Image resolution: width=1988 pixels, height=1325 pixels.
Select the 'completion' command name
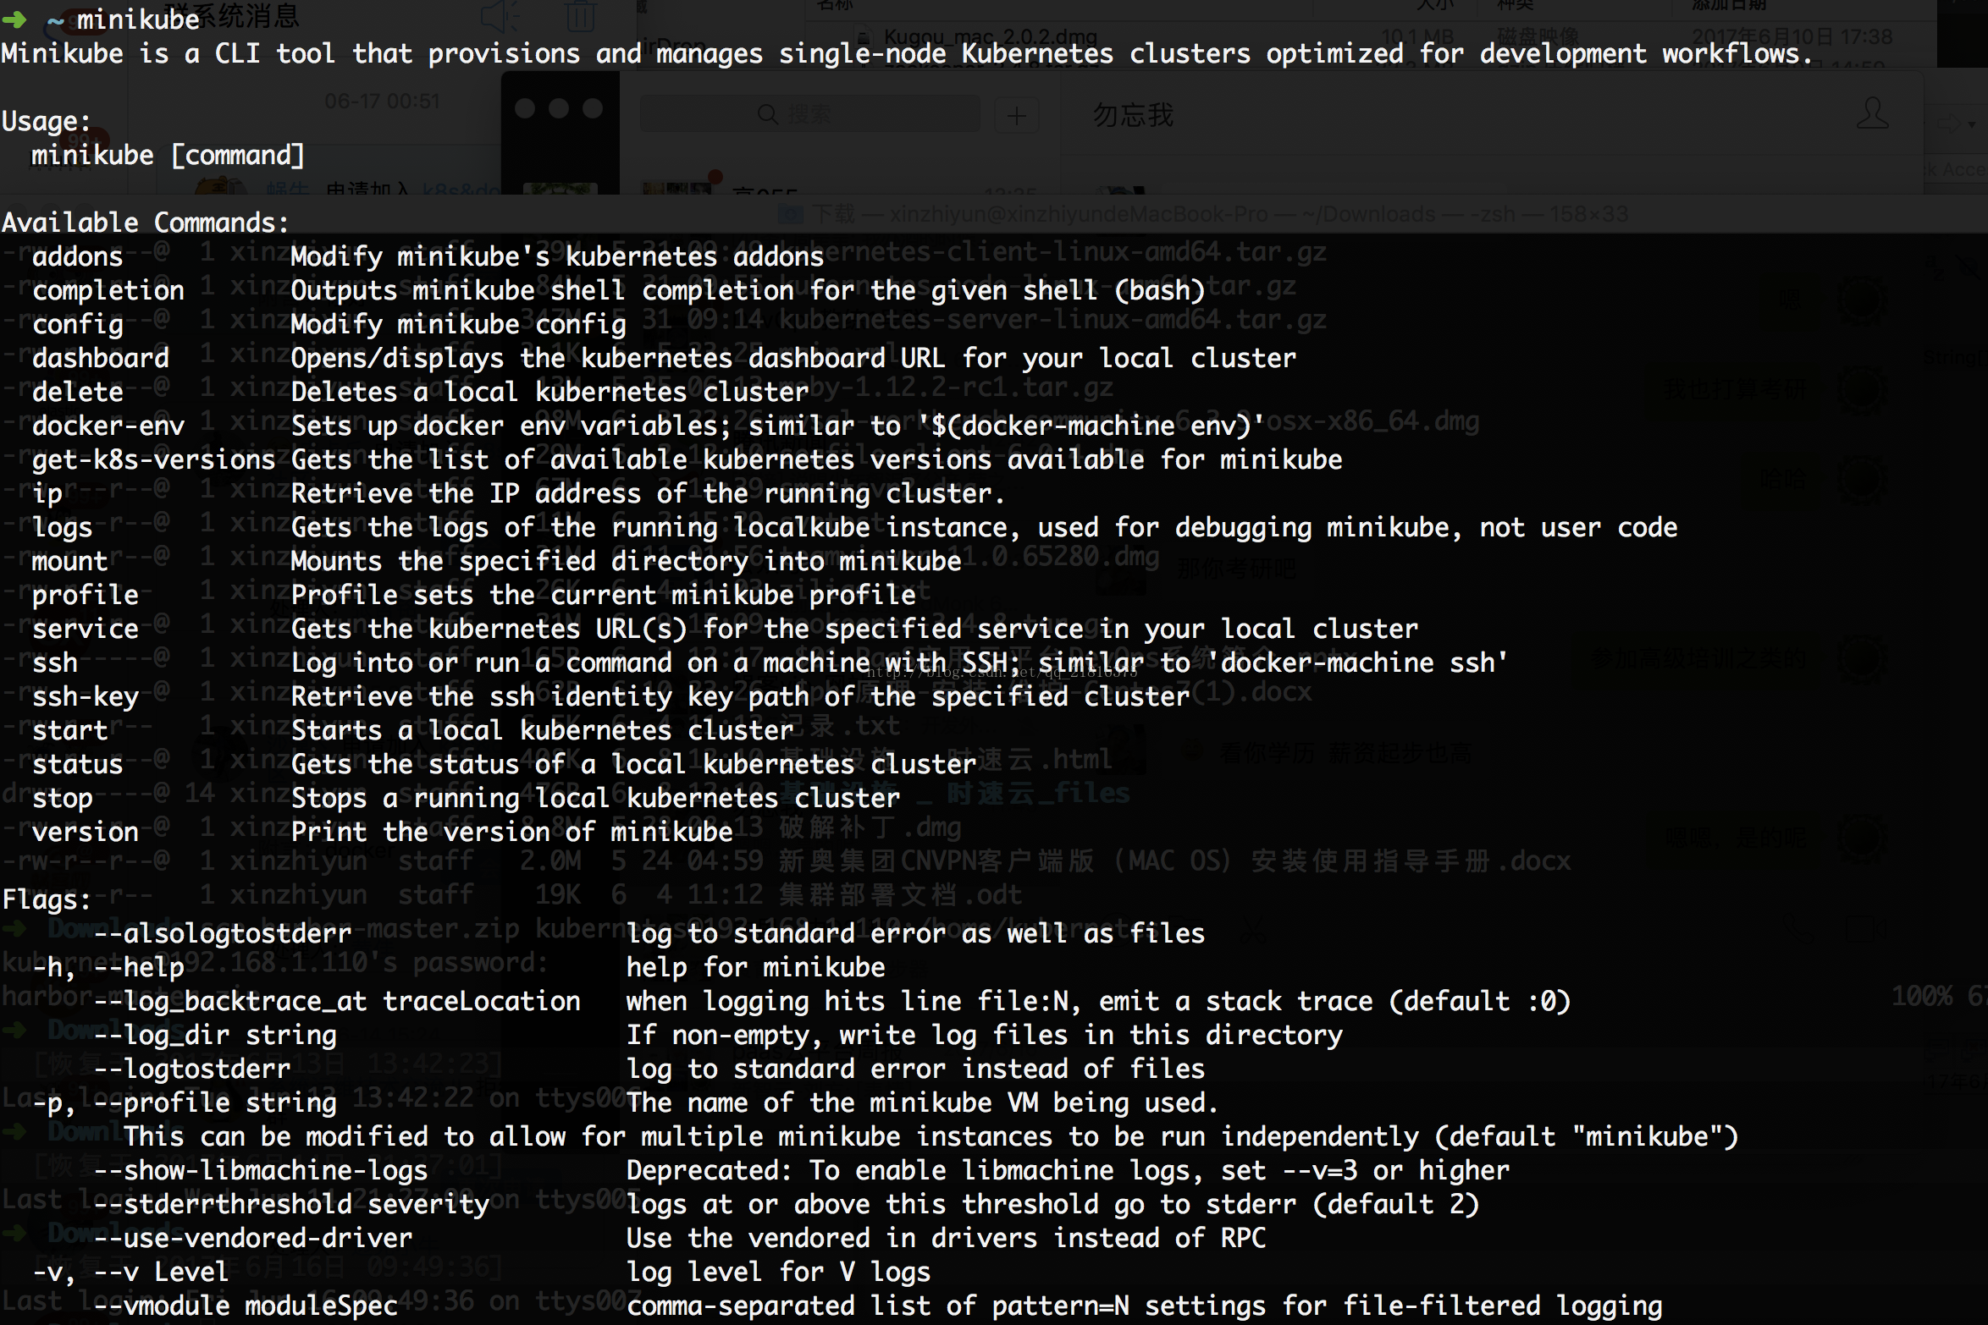point(108,290)
